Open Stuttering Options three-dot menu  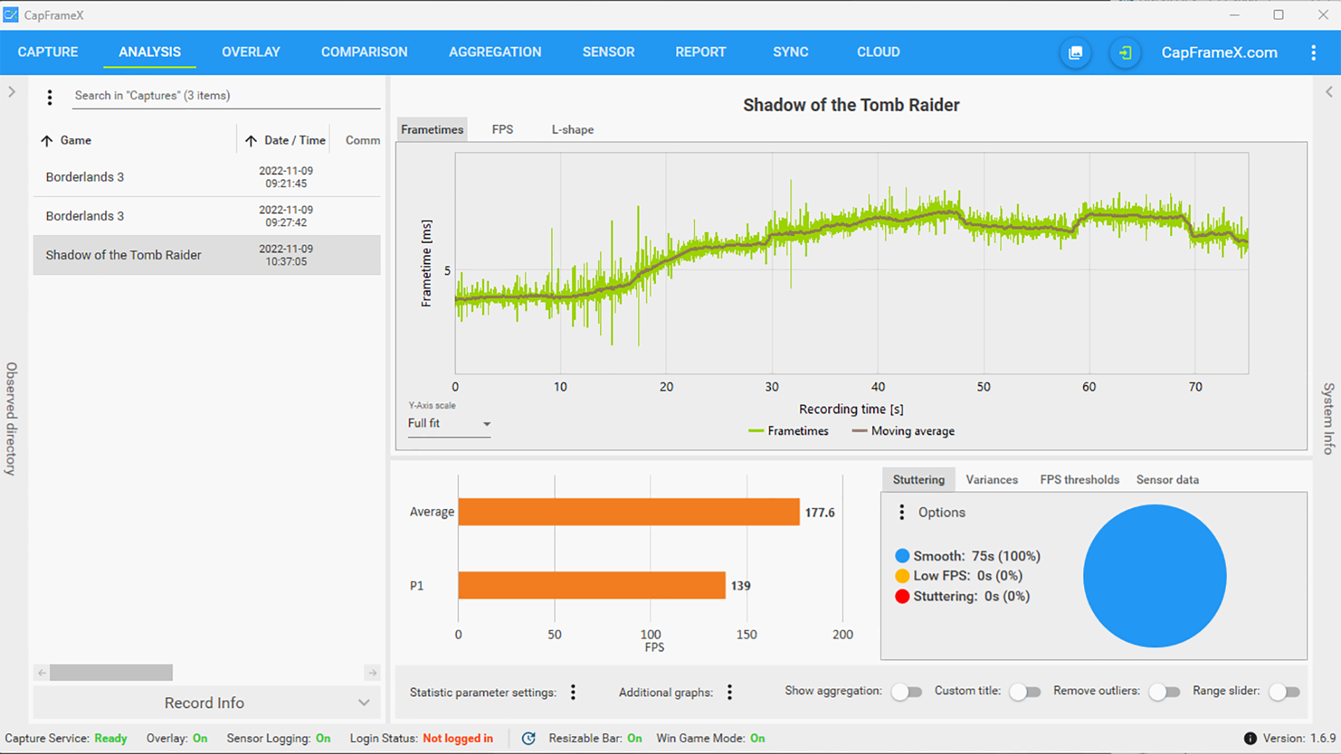click(x=902, y=512)
